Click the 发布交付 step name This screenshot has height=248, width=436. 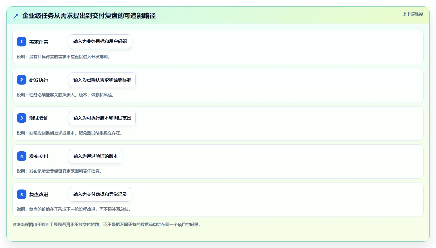(39, 156)
